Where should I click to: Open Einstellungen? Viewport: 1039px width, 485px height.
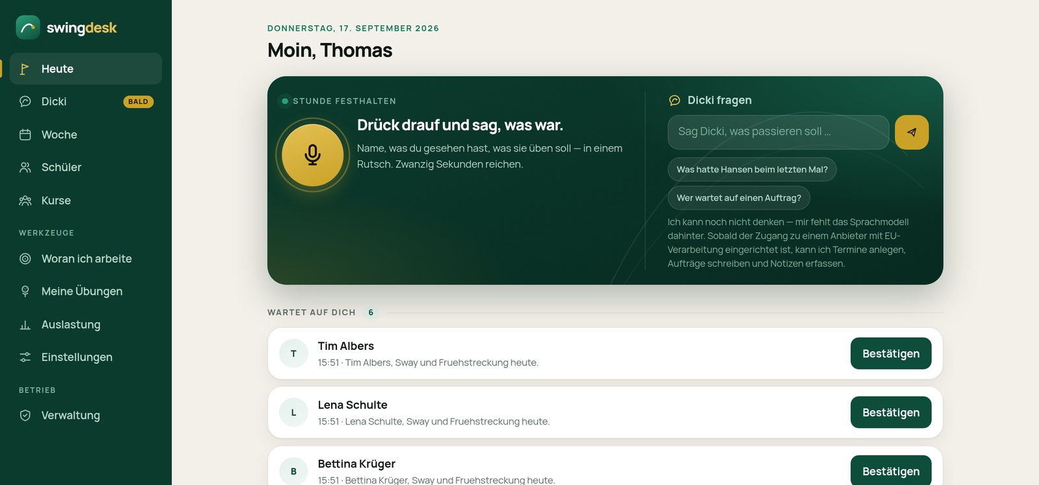coord(86,357)
